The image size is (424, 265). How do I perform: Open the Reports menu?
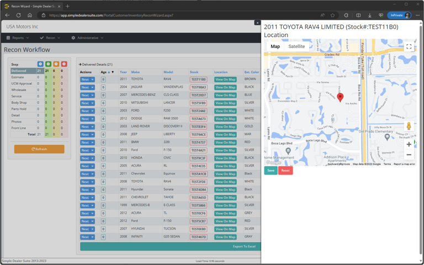18,38
